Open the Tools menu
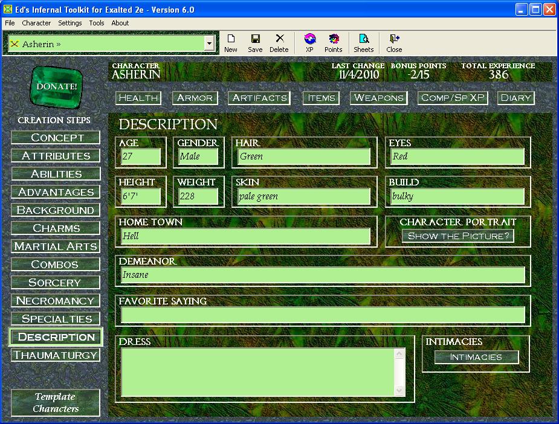The width and height of the screenshot is (559, 424). click(x=97, y=23)
